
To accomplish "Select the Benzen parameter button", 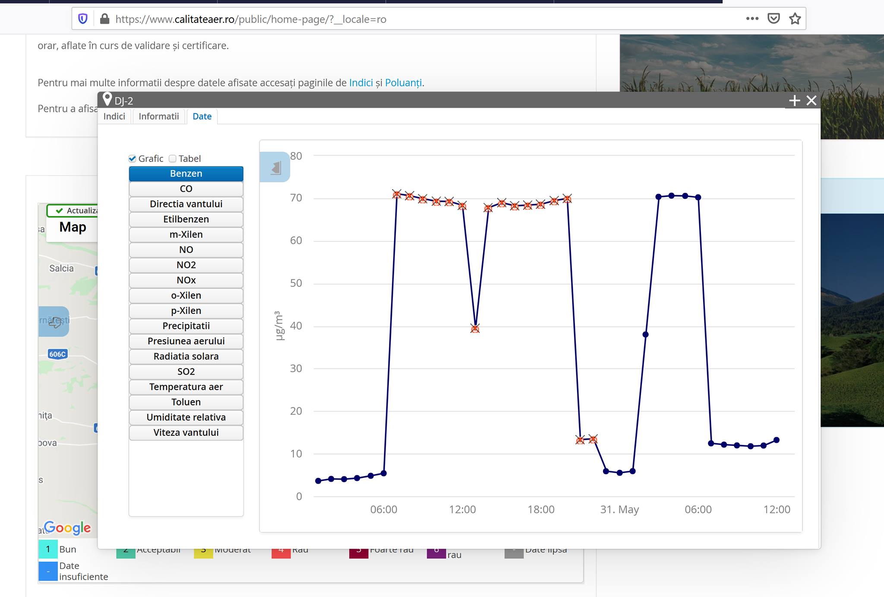I will [x=186, y=174].
